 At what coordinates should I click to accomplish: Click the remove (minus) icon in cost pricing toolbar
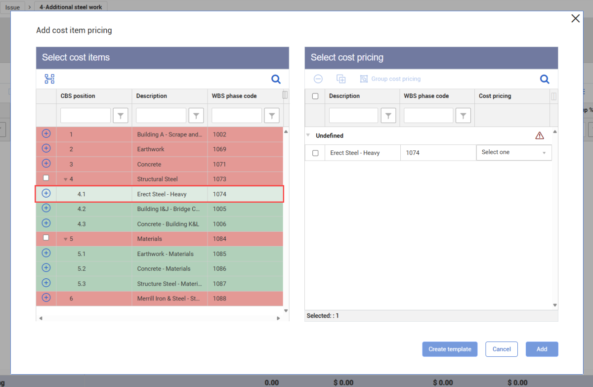pyautogui.click(x=318, y=79)
